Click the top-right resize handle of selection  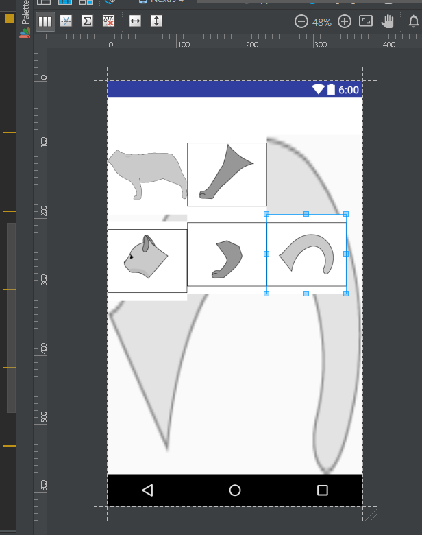(346, 214)
